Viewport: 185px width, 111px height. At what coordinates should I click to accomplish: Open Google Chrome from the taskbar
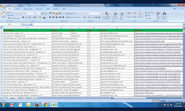point(45,105)
